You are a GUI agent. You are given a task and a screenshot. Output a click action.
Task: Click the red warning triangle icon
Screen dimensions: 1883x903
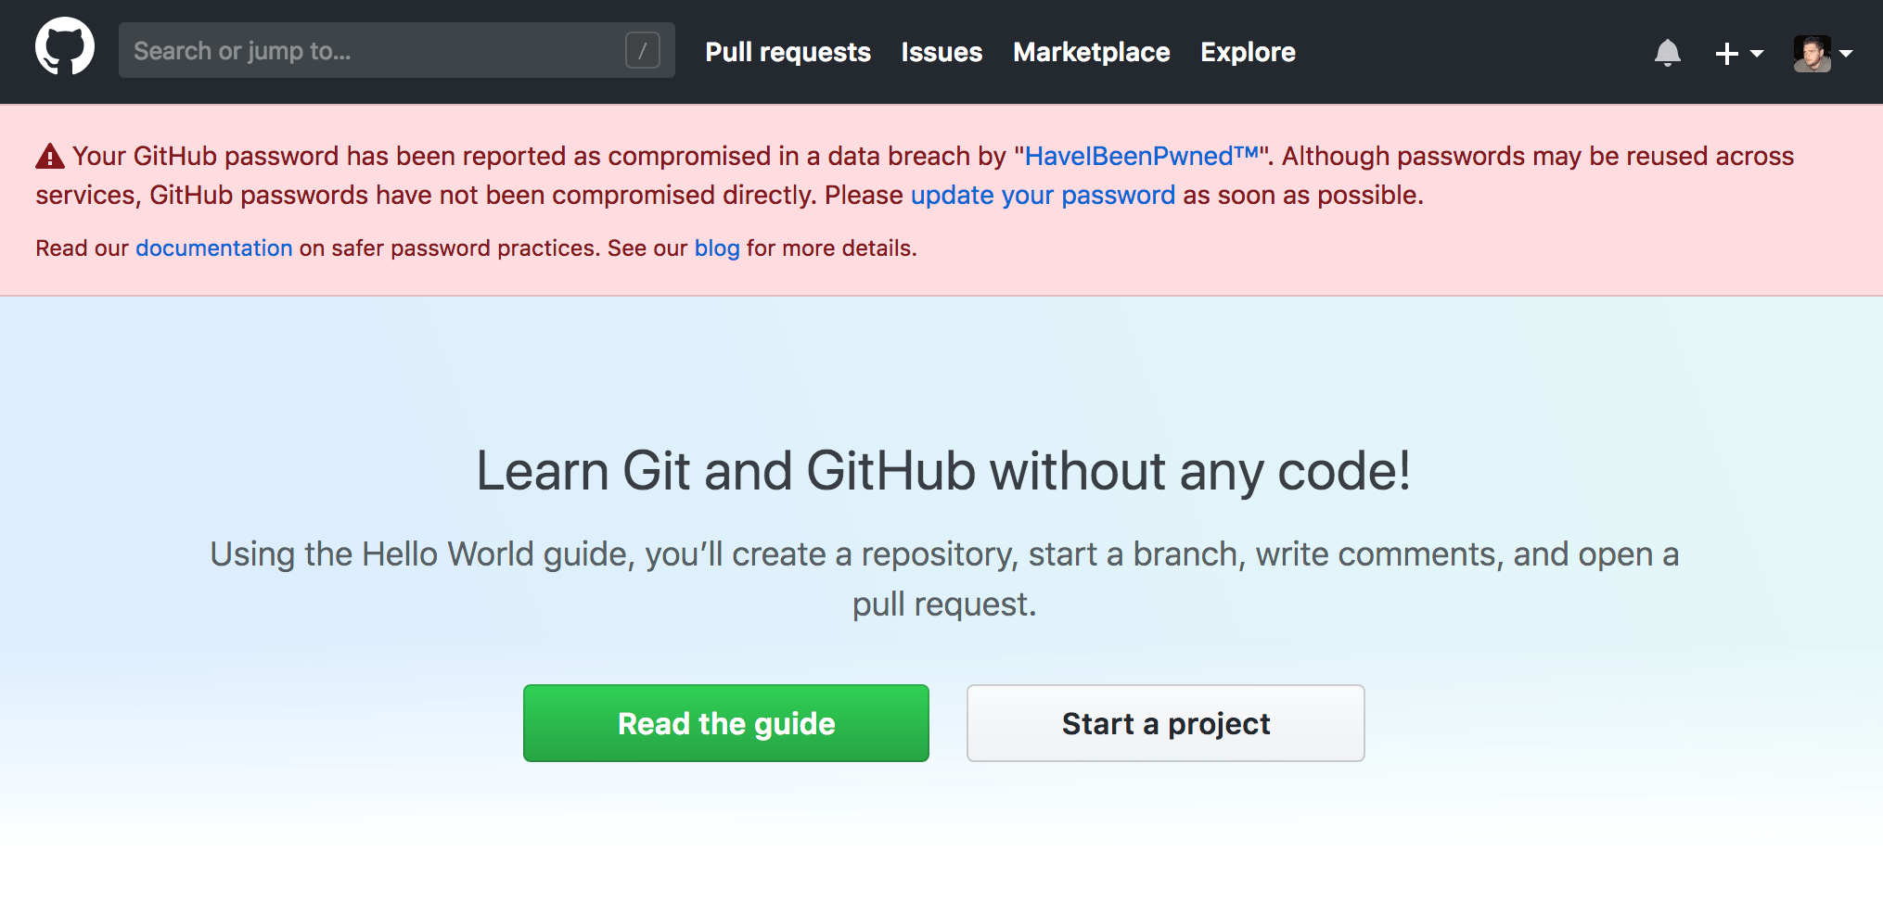pos(50,157)
